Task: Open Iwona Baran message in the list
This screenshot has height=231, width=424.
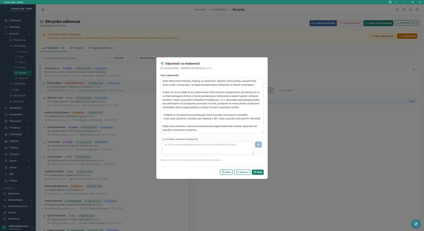Action: click(x=114, y=146)
